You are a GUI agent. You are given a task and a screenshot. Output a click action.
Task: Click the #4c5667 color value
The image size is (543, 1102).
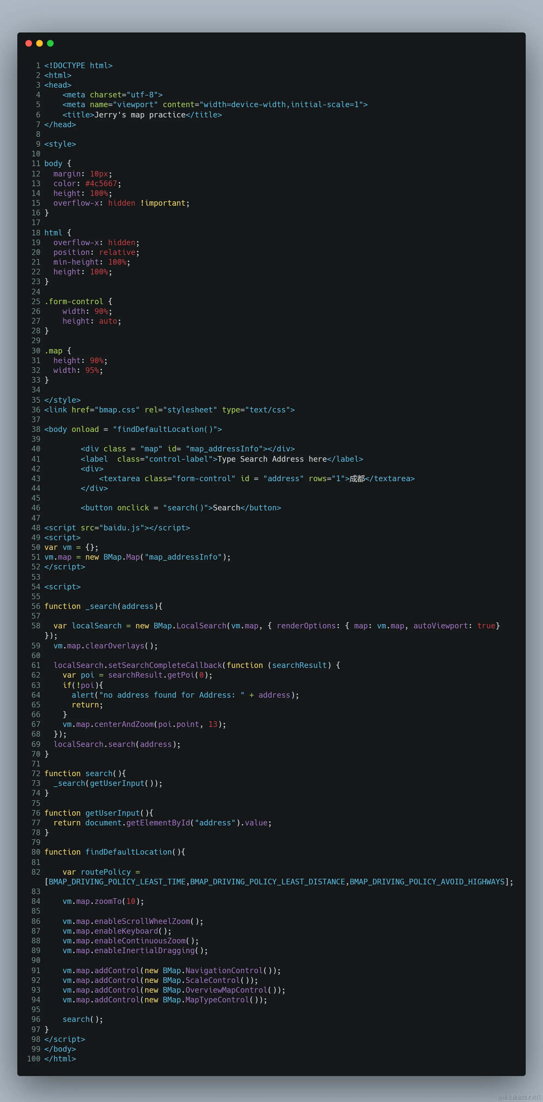(101, 183)
